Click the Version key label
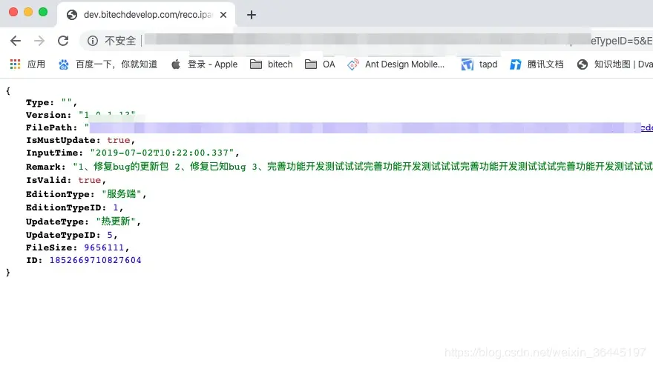The width and height of the screenshot is (653, 366). coord(48,115)
